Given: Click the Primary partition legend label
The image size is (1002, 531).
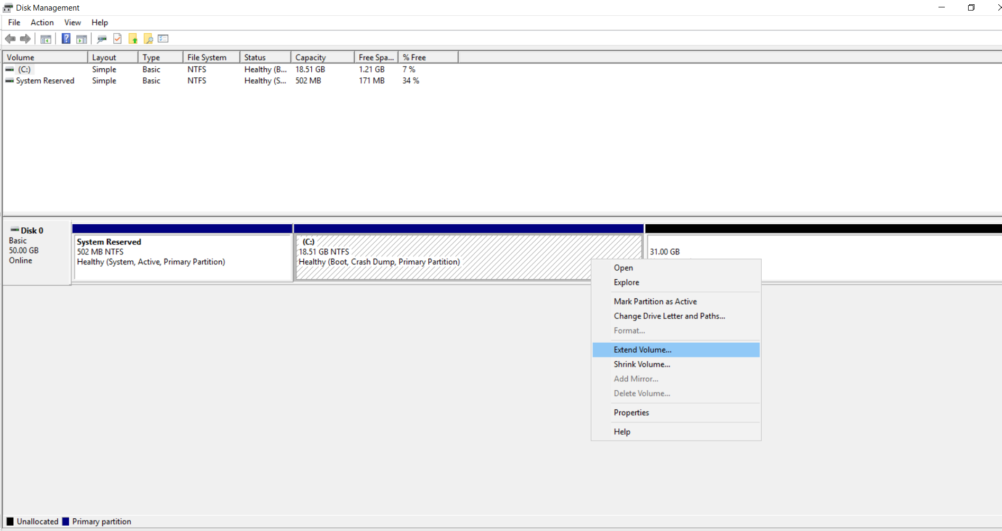Looking at the screenshot, I should pyautogui.click(x=102, y=521).
